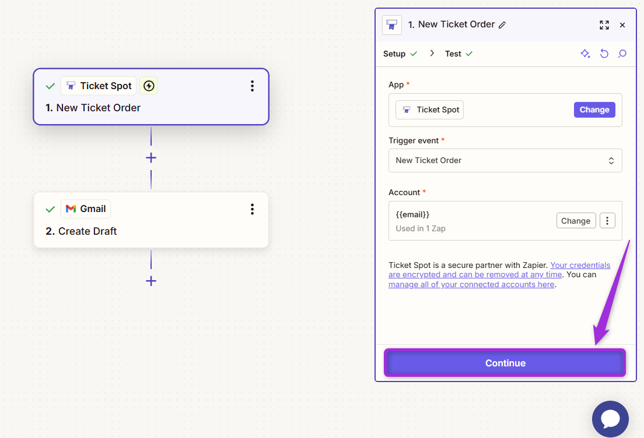Open three-dot menu on Ticket Spot step
Screen dimensions: 644x438
pos(252,86)
